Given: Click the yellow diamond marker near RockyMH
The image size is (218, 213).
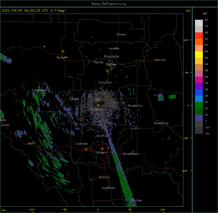Looking at the screenshot, I should click(63, 52).
